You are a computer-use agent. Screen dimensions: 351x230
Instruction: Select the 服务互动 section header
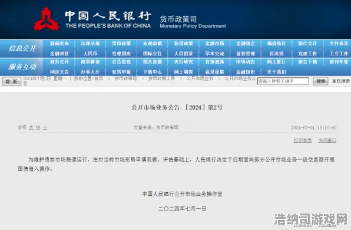22,67
